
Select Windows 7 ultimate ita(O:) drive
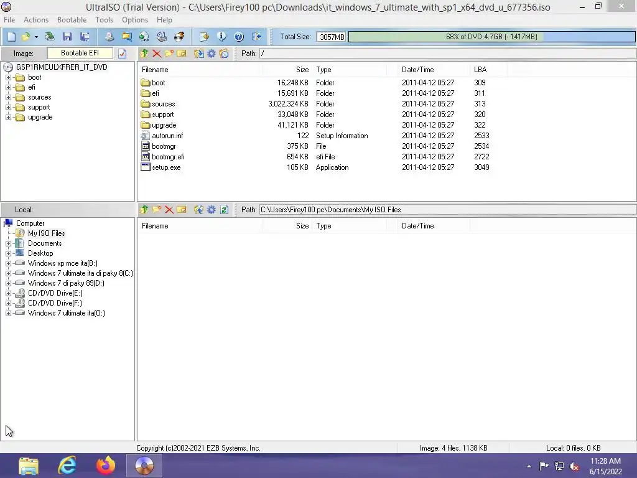(x=66, y=313)
